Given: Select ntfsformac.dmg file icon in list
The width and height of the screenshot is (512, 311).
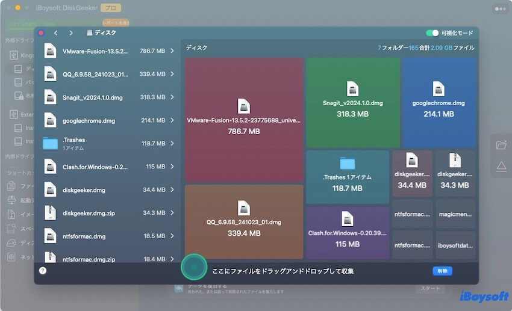Looking at the screenshot, I should [x=50, y=236].
